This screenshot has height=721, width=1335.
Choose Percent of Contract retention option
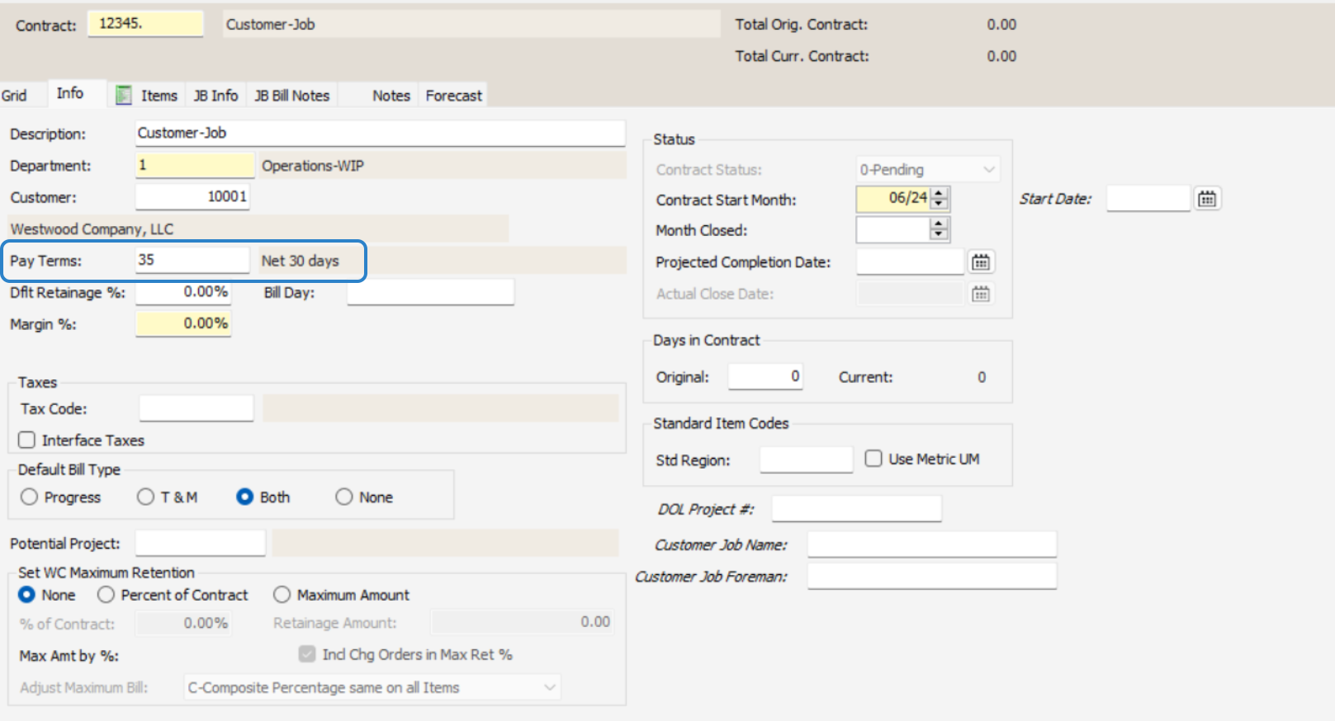[x=106, y=595]
